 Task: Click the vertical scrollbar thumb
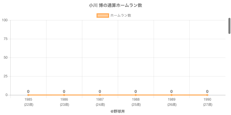[229, 26]
